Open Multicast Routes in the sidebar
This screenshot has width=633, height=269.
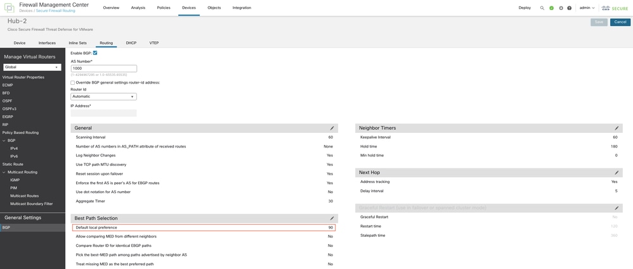(x=25, y=196)
